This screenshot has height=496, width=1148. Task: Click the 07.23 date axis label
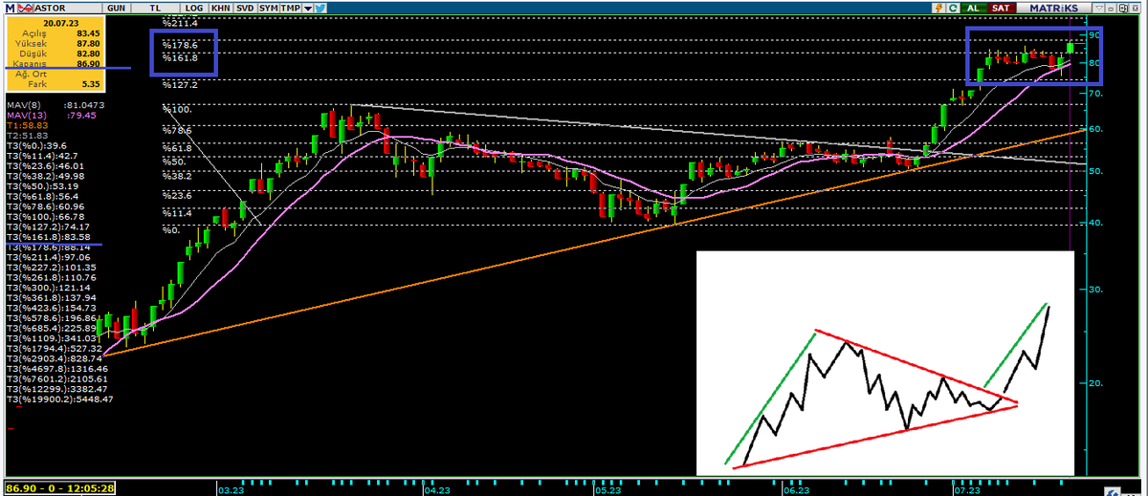click(965, 489)
